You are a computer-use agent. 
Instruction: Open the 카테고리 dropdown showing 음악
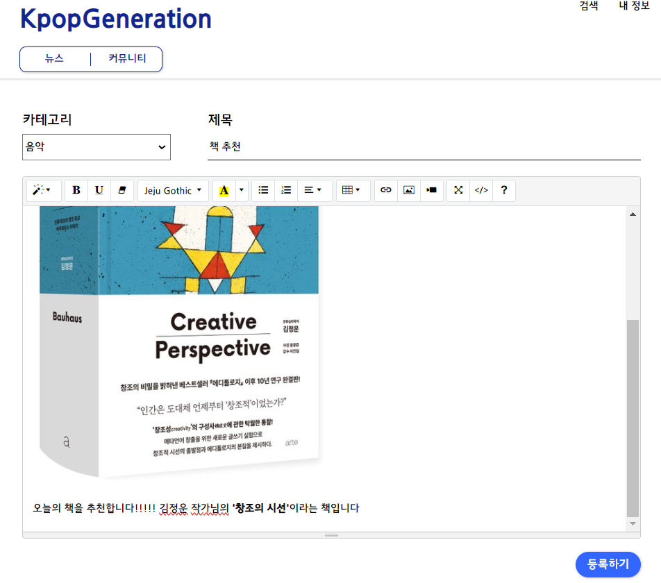coord(97,147)
